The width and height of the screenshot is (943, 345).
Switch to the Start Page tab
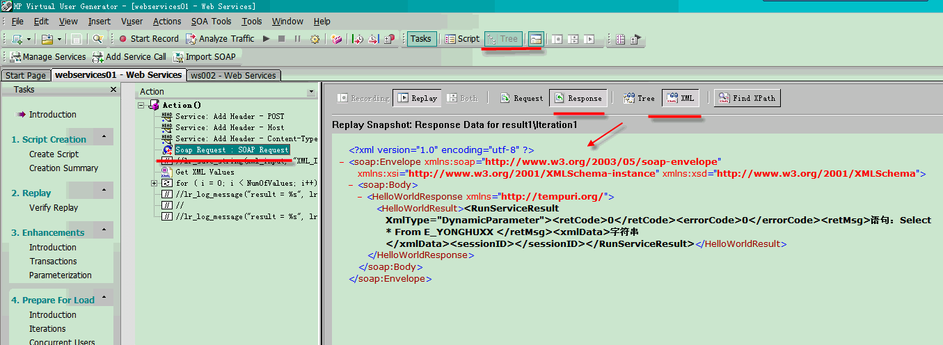click(26, 75)
